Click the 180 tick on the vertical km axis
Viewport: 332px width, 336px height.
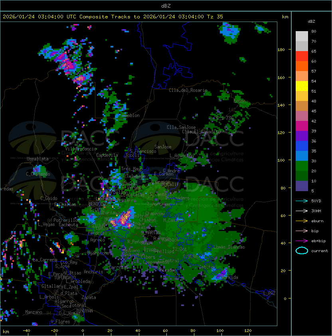click(x=281, y=50)
